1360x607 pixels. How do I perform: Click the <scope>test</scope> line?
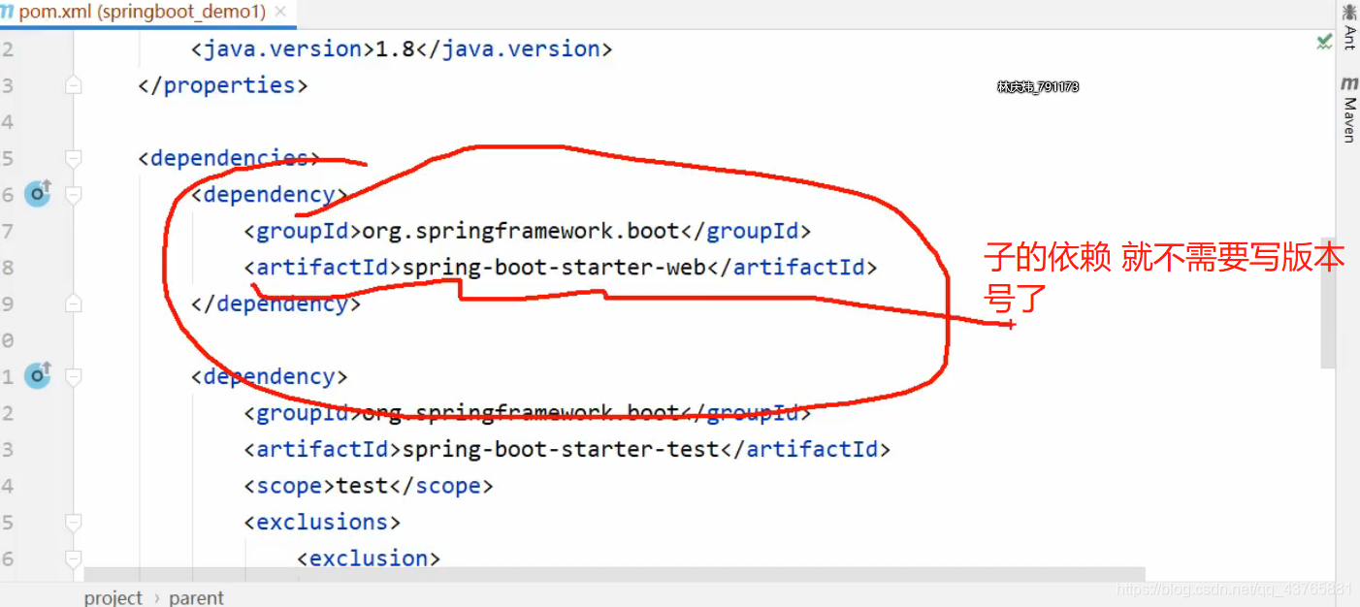coord(369,485)
